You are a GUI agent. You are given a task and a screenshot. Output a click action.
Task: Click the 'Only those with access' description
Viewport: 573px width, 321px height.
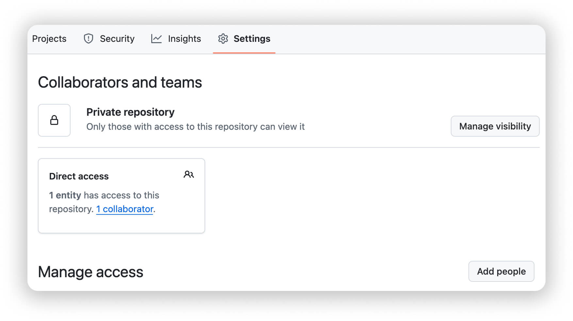[195, 127]
